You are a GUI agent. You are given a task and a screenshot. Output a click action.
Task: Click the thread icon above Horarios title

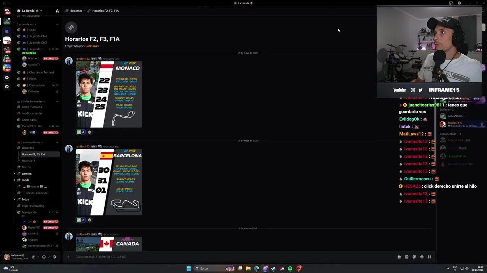(x=71, y=27)
